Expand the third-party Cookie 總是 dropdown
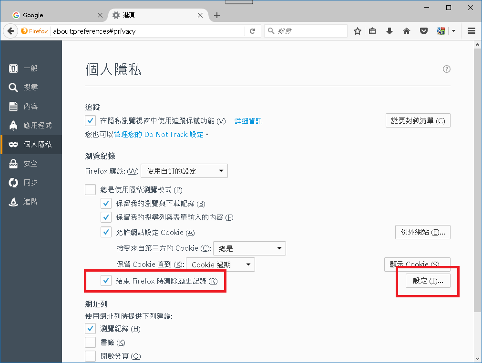Viewport: 482px width, 363px height. click(x=249, y=248)
